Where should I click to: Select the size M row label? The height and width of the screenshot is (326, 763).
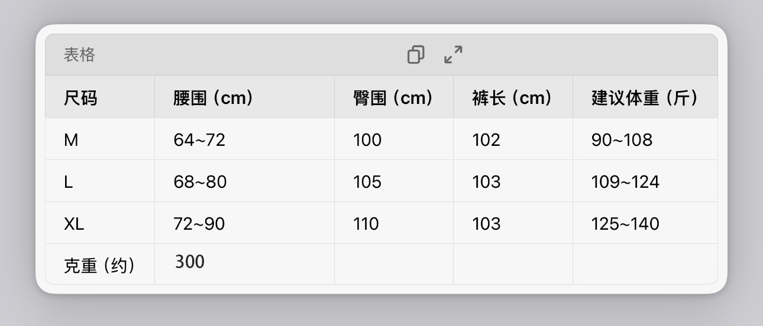[x=71, y=140]
